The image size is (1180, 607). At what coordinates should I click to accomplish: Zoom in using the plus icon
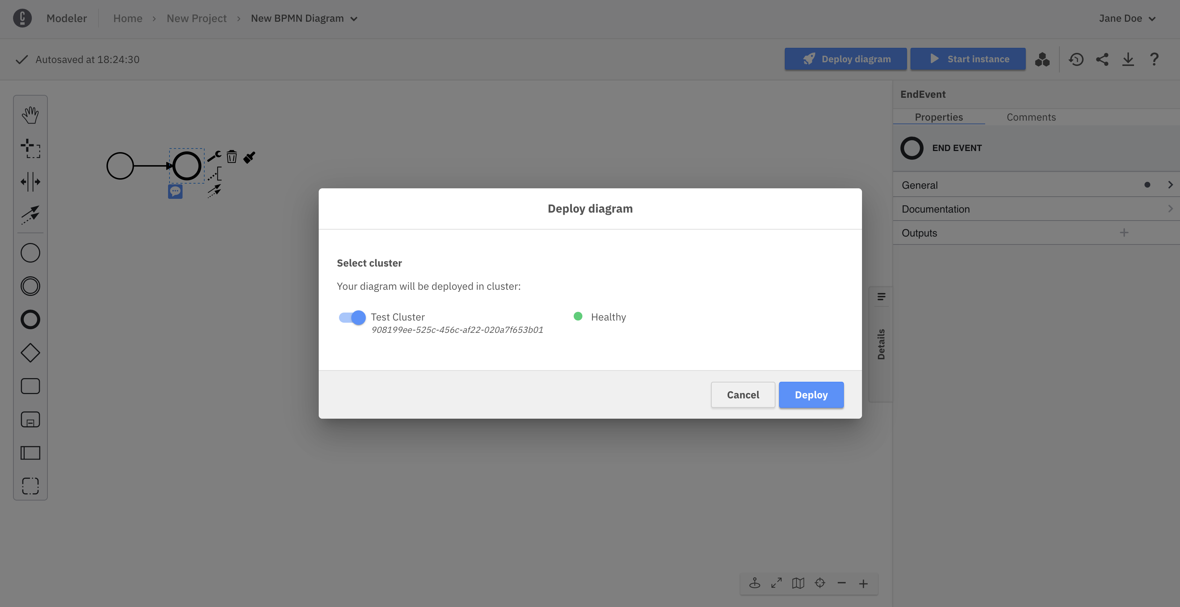pyautogui.click(x=864, y=583)
